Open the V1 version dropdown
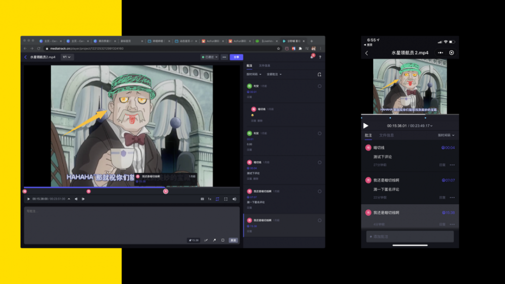 [67, 57]
